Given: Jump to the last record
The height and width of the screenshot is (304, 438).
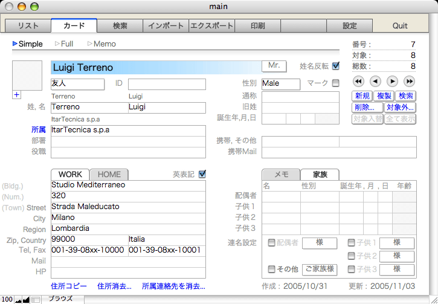Looking at the screenshot, I should point(409,82).
